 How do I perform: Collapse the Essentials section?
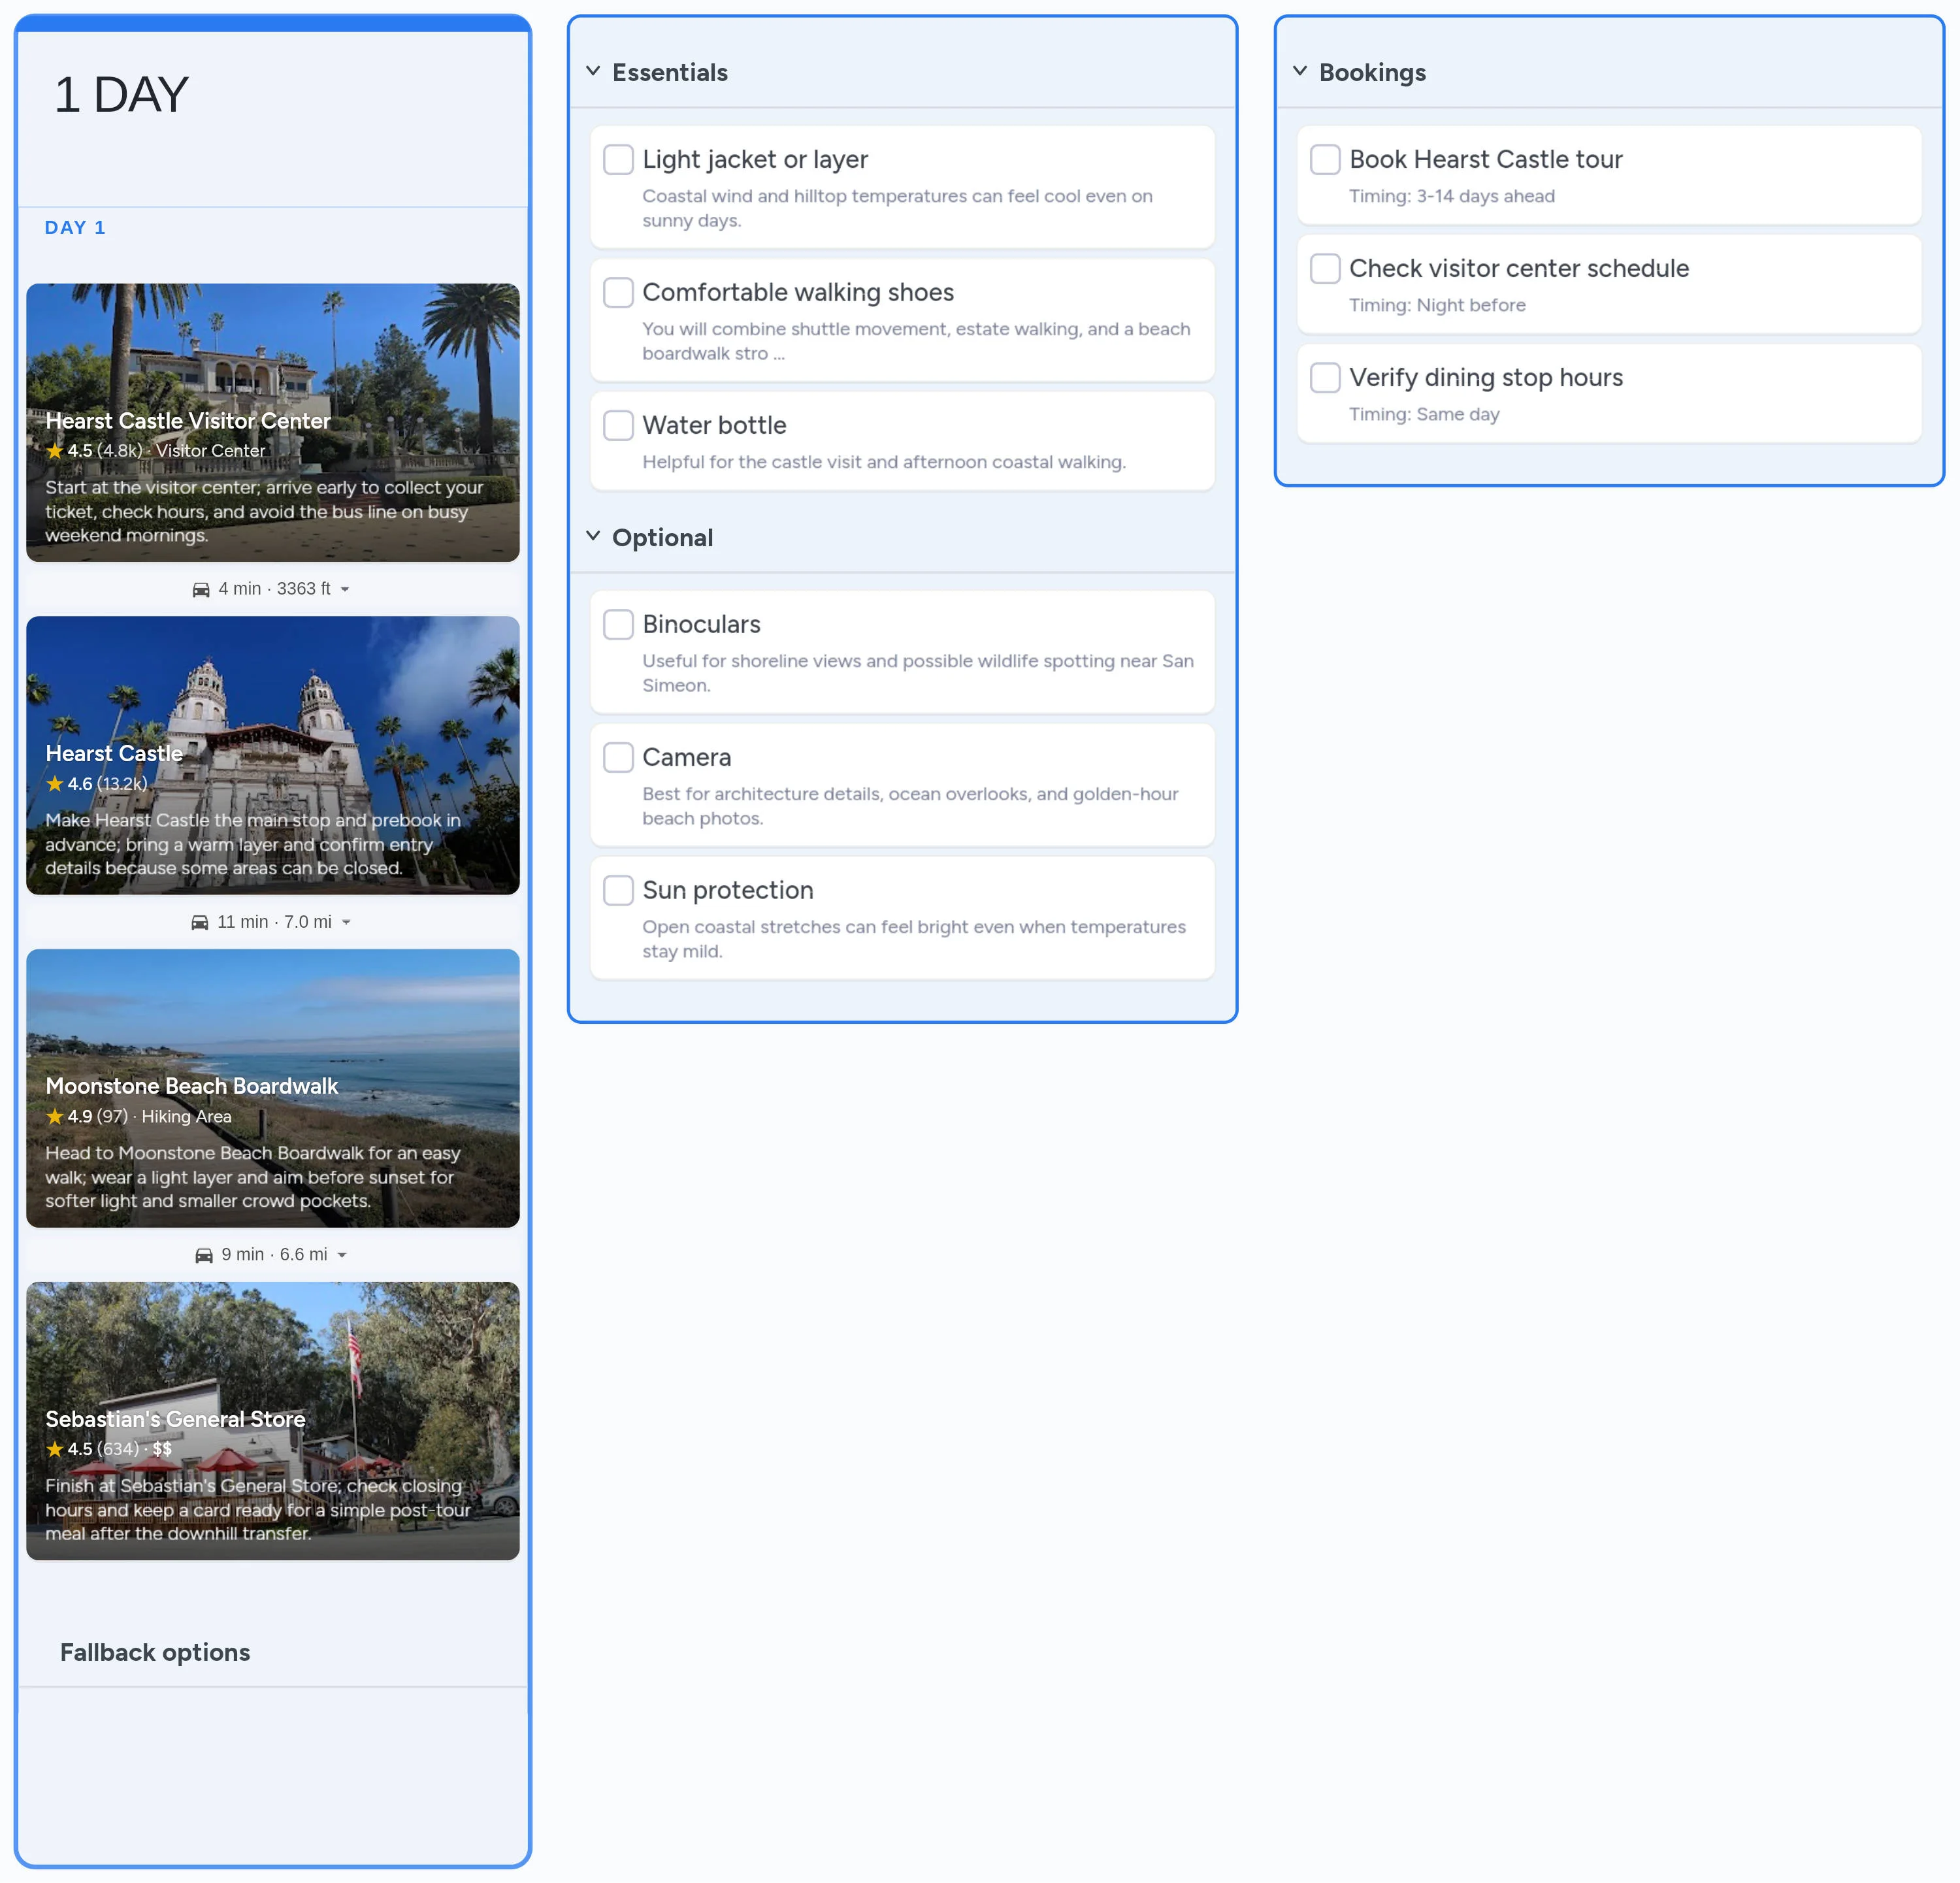point(591,71)
